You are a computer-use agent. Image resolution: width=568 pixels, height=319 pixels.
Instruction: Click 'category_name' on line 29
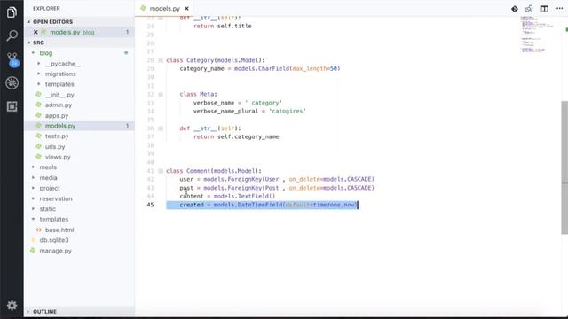(201, 68)
